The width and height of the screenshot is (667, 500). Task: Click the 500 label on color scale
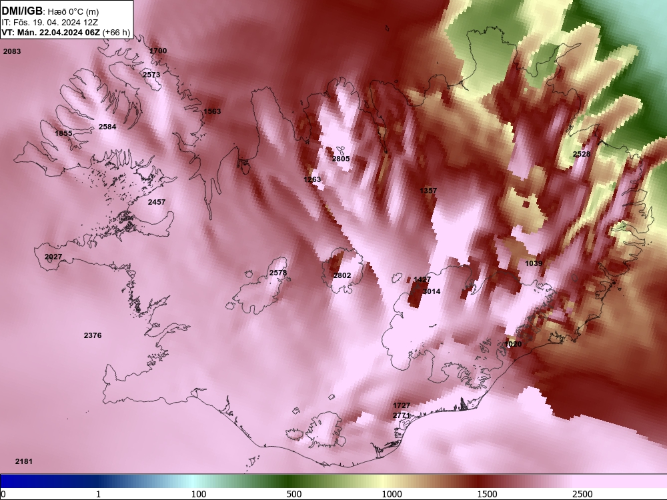click(x=294, y=494)
